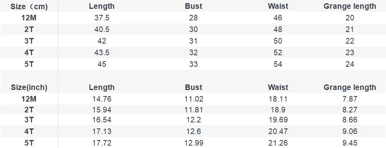Click grange length value 9.06
This screenshot has height=148, width=386.
[350, 131]
